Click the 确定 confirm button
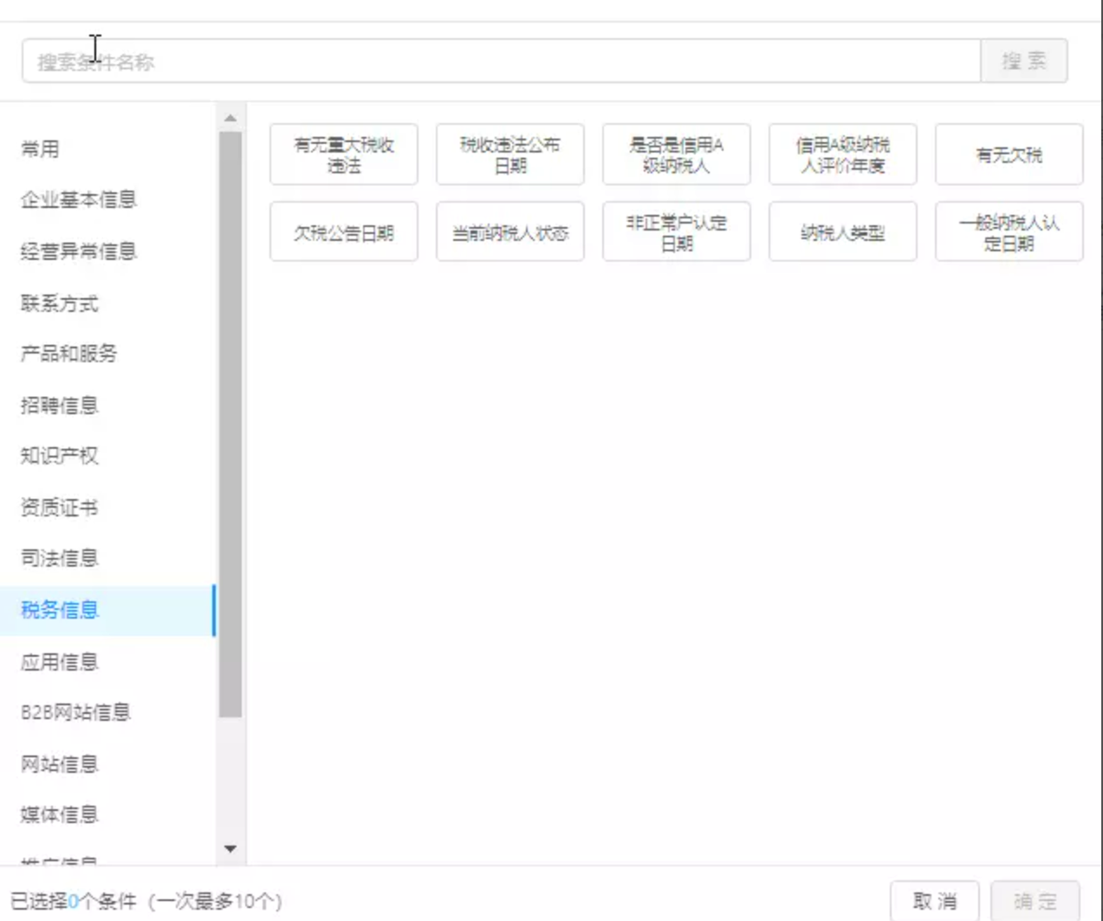Screen dimensions: 1103x921 point(1035,901)
